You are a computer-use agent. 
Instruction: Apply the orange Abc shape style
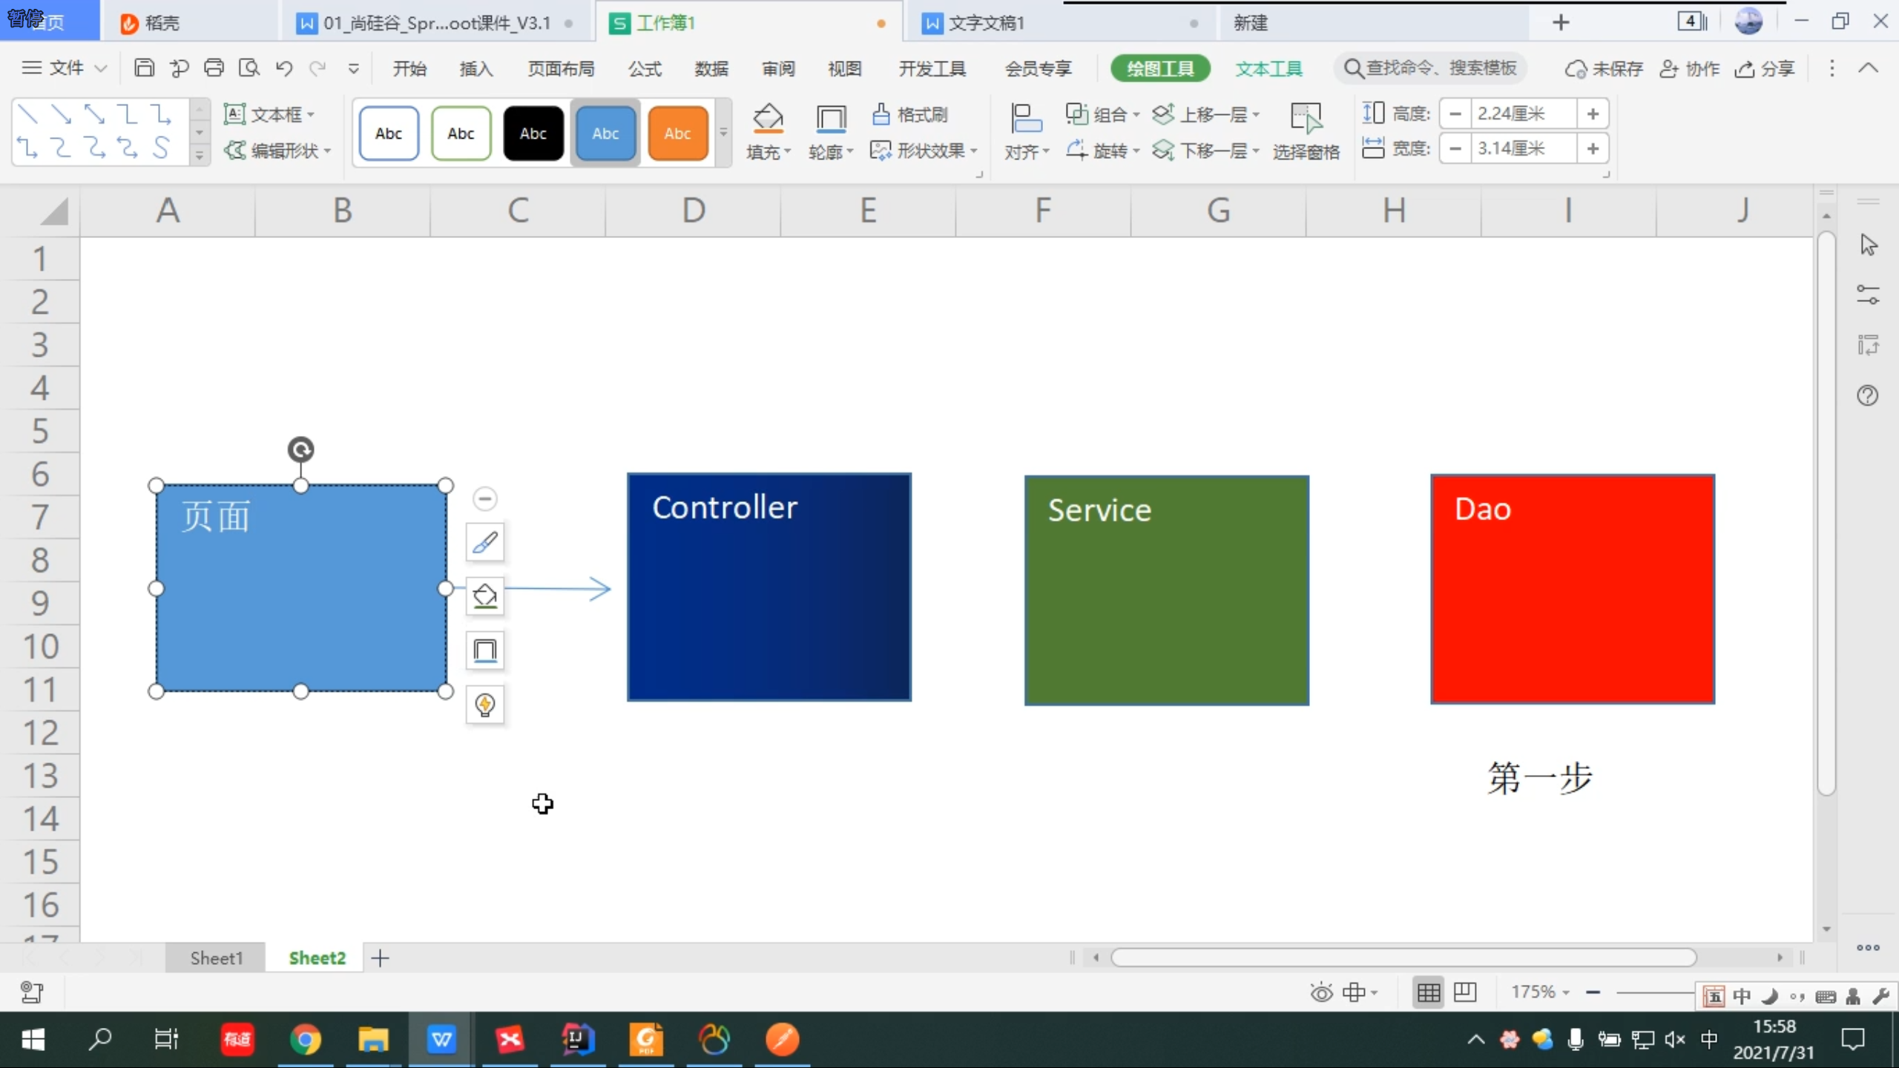click(678, 133)
